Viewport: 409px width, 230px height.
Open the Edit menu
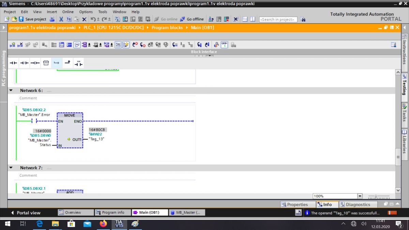pyautogui.click(x=25, y=12)
